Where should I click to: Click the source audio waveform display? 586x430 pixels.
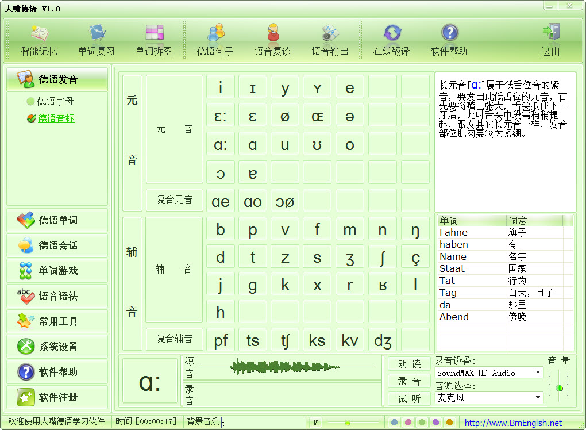[x=288, y=367]
